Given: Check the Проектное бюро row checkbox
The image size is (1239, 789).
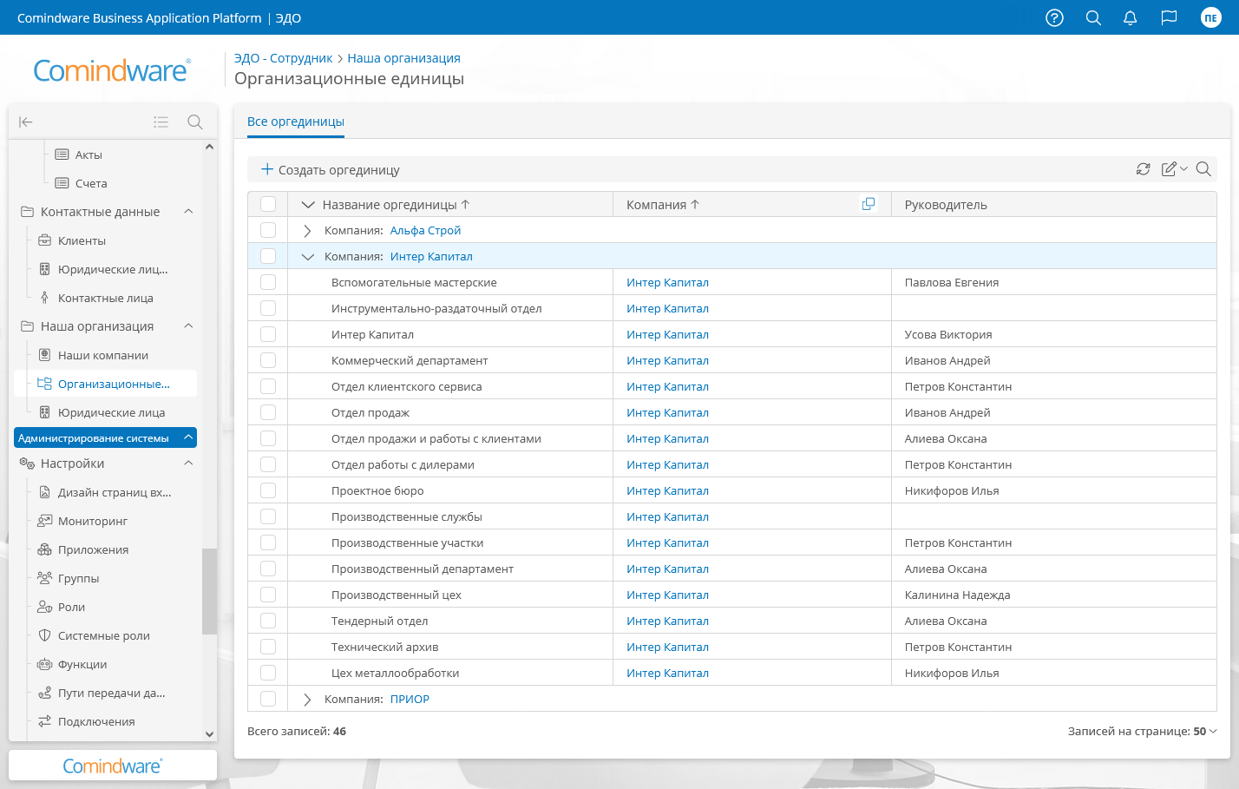Looking at the screenshot, I should pyautogui.click(x=268, y=490).
